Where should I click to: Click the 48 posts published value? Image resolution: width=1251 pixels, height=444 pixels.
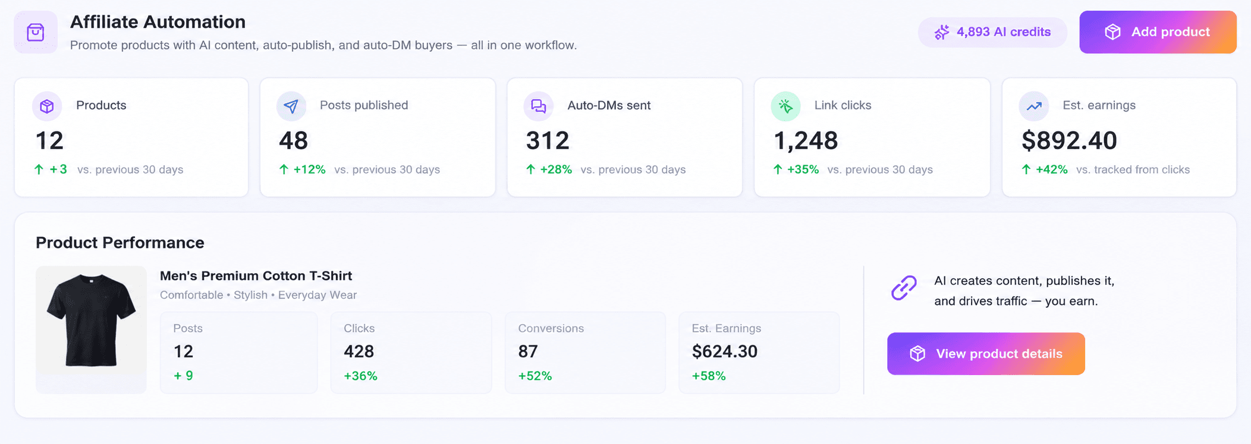(x=294, y=141)
